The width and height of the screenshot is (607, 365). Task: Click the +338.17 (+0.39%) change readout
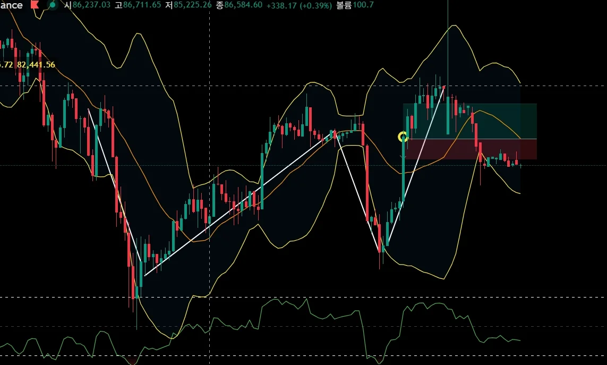click(x=299, y=5)
